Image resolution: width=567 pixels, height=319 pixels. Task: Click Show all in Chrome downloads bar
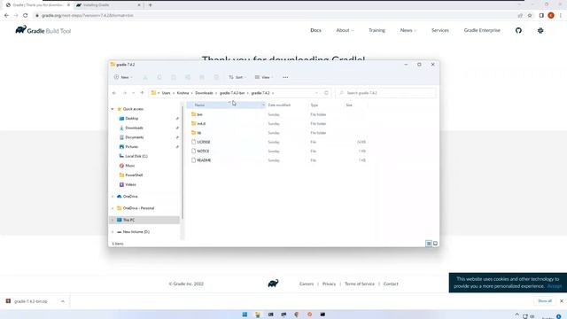coord(545,301)
